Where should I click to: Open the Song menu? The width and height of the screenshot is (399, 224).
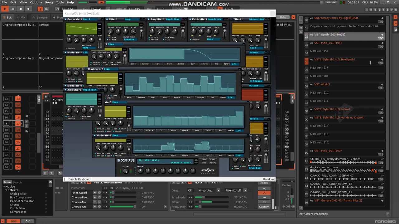click(49, 2)
